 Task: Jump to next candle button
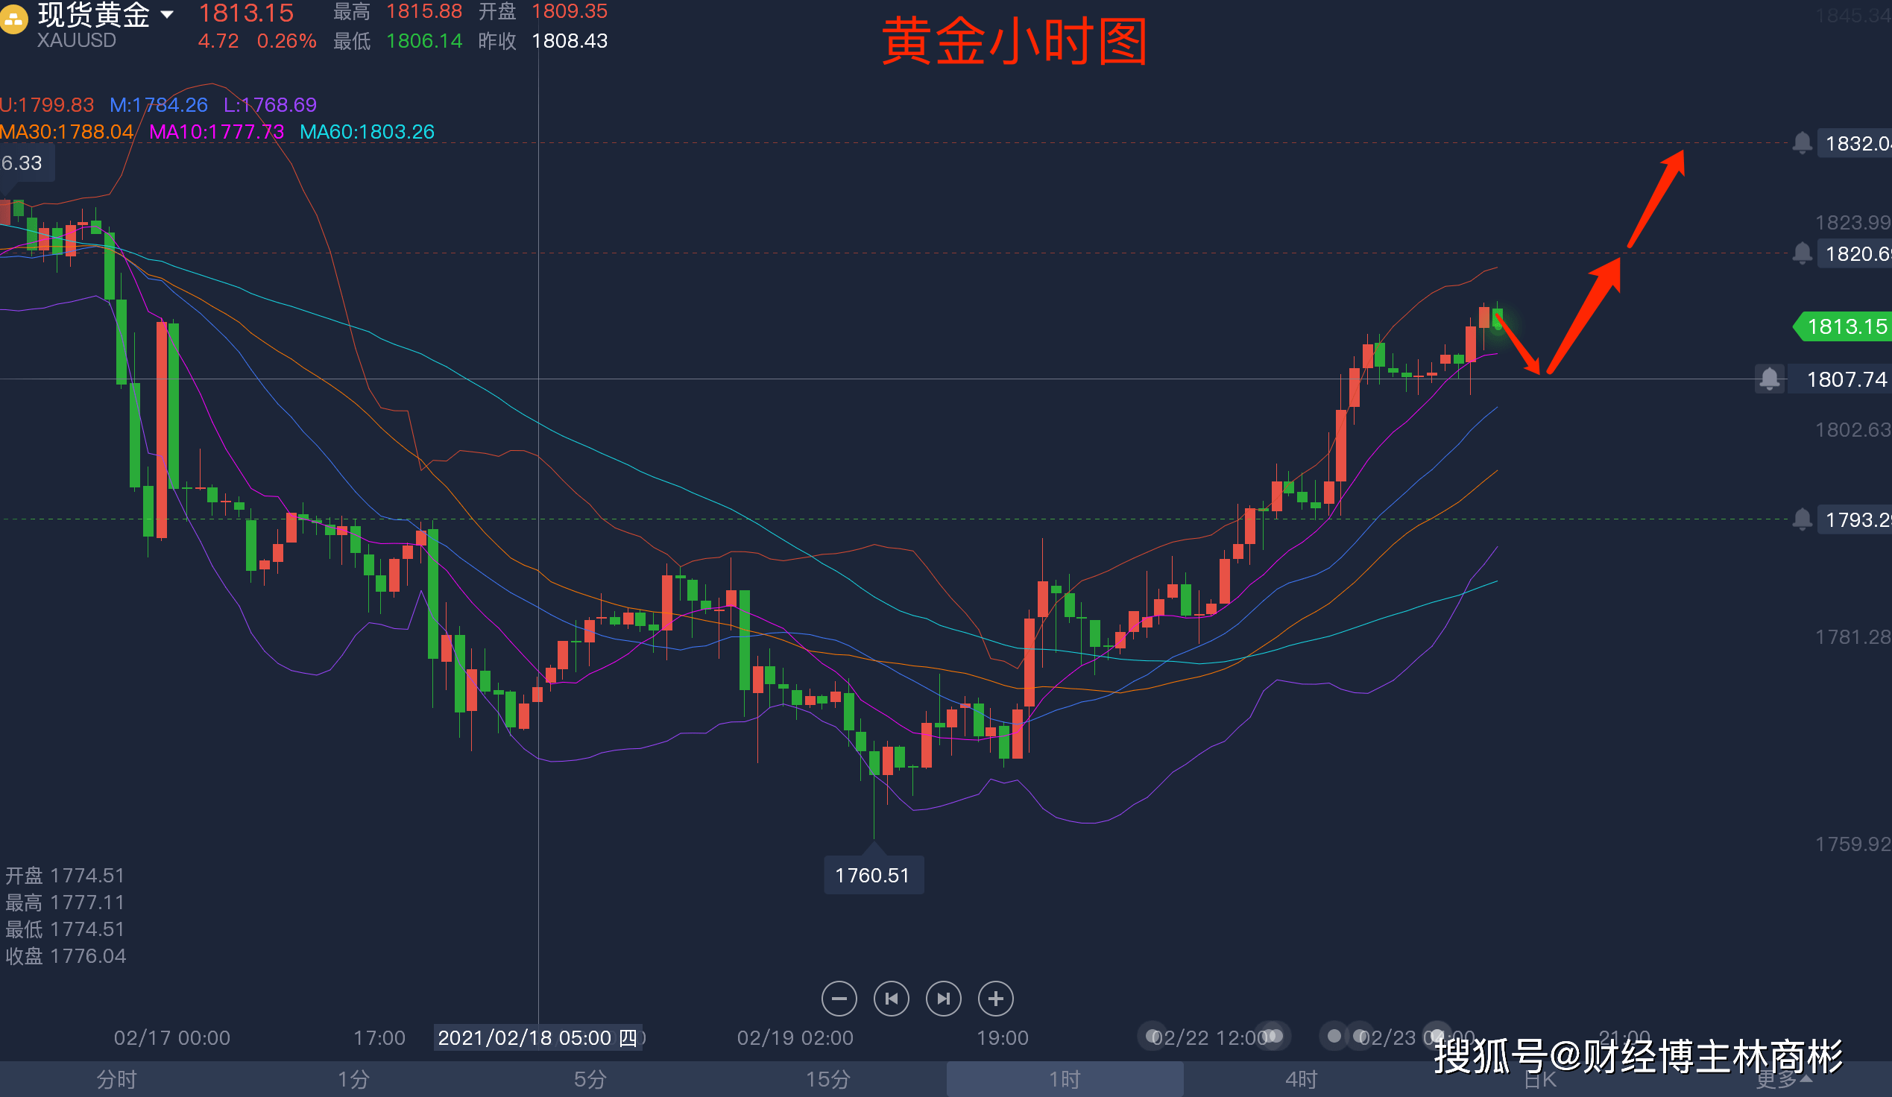click(943, 999)
